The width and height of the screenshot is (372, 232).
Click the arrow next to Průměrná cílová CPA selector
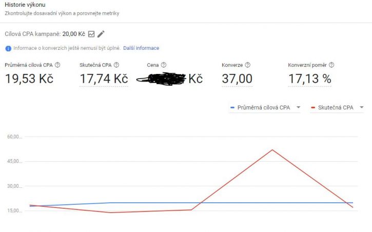coord(298,107)
